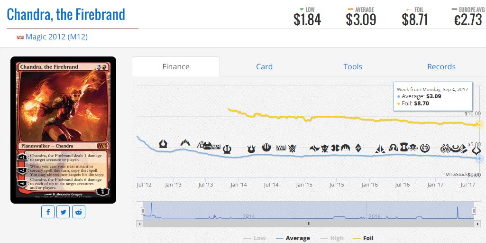This screenshot has height=243, width=486.
Task: Click the Shadows over Innistrad set symbol
Action: pos(393,148)
